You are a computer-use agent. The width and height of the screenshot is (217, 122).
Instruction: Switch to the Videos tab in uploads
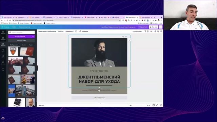tap(24, 45)
